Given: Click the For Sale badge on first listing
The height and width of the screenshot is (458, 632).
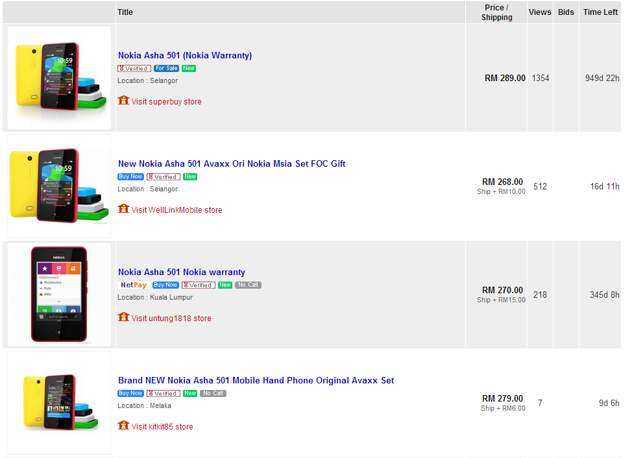Looking at the screenshot, I should (x=166, y=68).
